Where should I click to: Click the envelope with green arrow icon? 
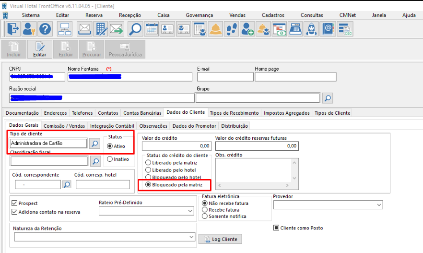coord(117,29)
